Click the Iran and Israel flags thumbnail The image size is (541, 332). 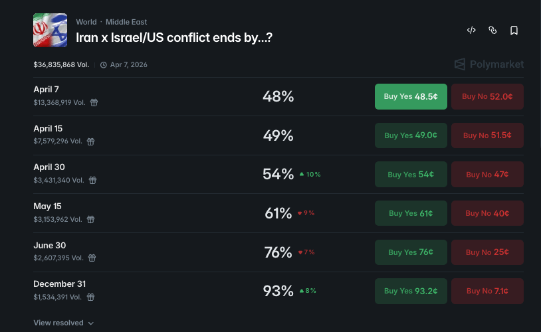pos(51,31)
